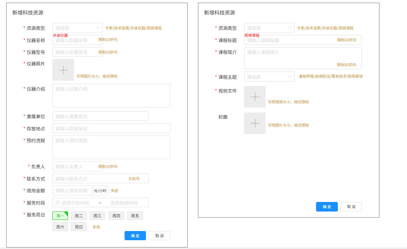
Task: Click clock icon in 服务时段 field
Action: [58, 202]
